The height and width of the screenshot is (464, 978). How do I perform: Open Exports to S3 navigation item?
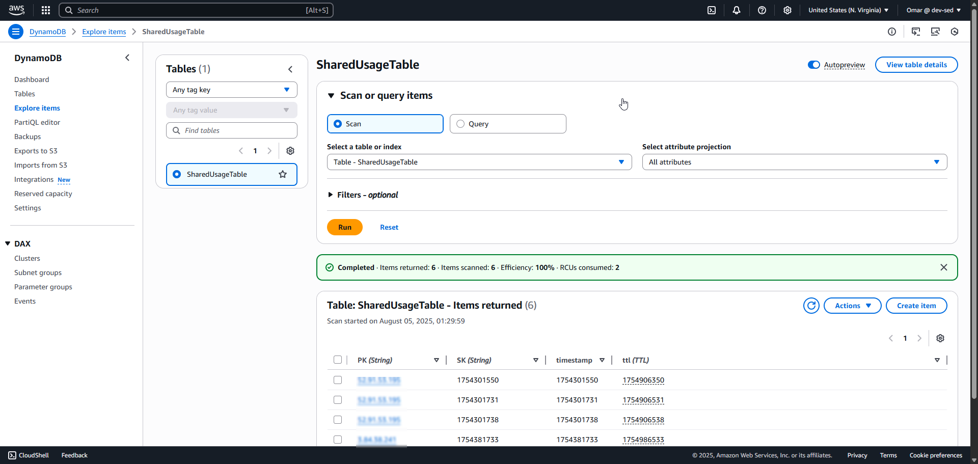point(36,151)
